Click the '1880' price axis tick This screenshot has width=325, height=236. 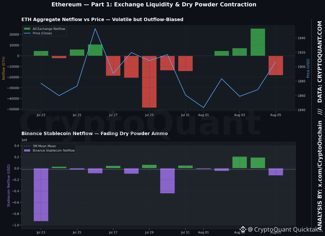pyautogui.click(x=301, y=81)
